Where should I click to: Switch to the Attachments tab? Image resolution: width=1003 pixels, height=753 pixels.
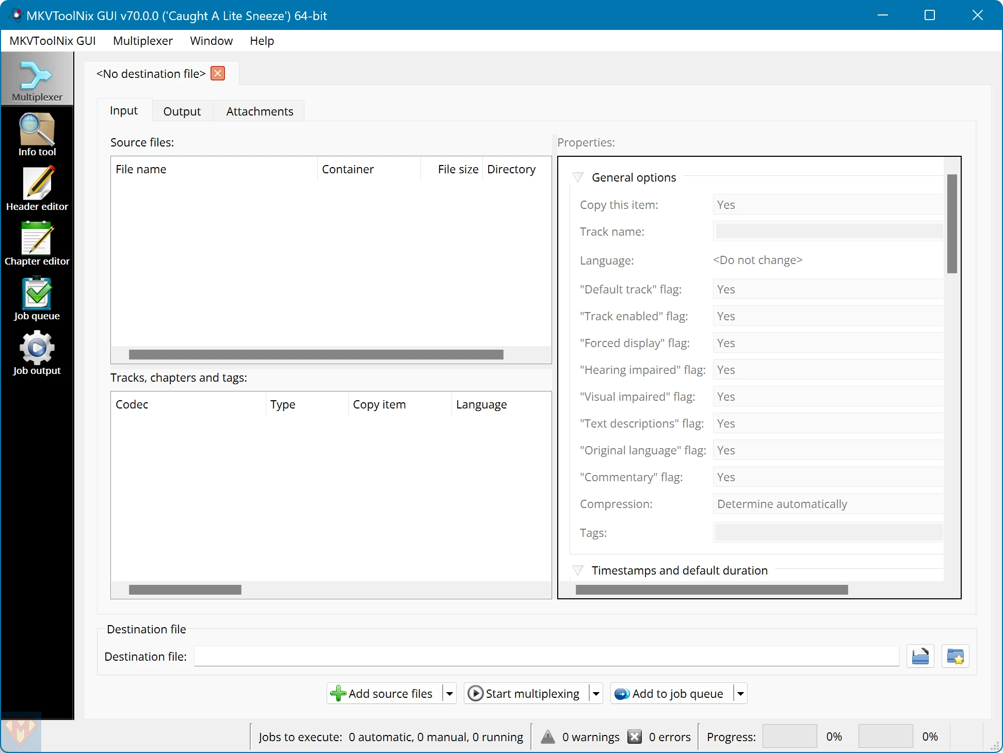pos(260,111)
